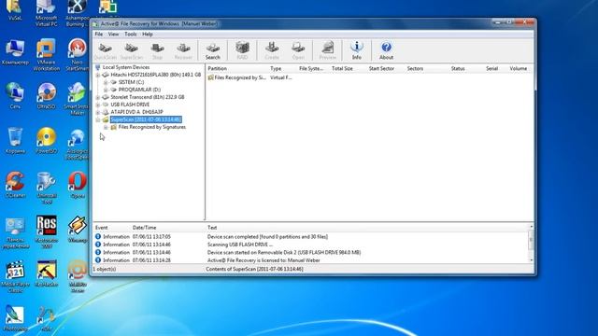598x336 pixels.
Task: Show Info from the toolbar
Action: pyautogui.click(x=357, y=50)
